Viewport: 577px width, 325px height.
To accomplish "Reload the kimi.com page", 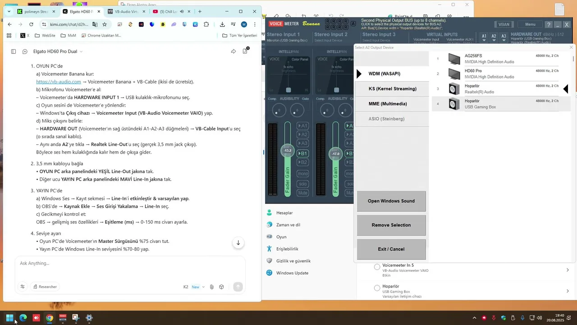I will tap(31, 24).
